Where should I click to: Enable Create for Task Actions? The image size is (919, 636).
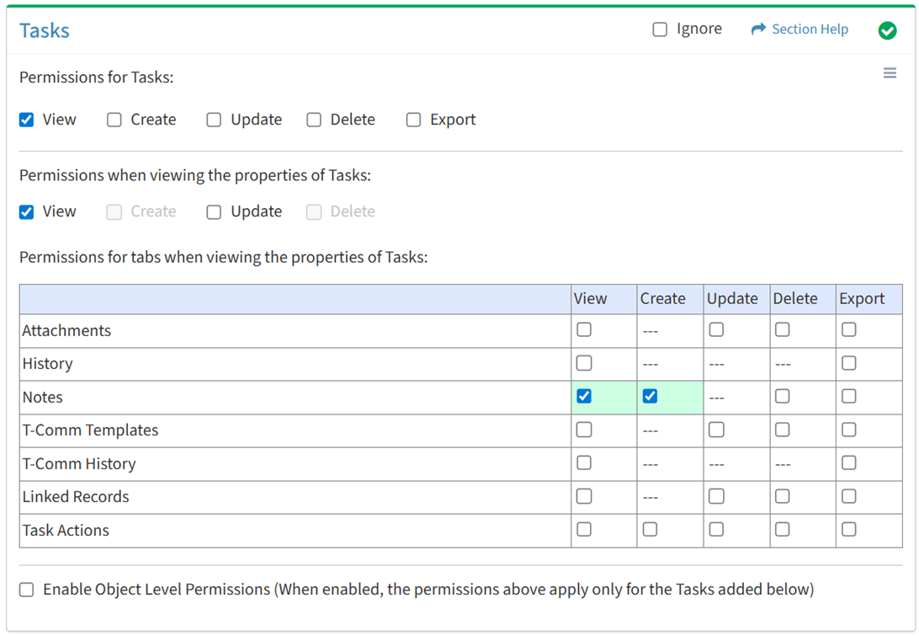(x=650, y=529)
